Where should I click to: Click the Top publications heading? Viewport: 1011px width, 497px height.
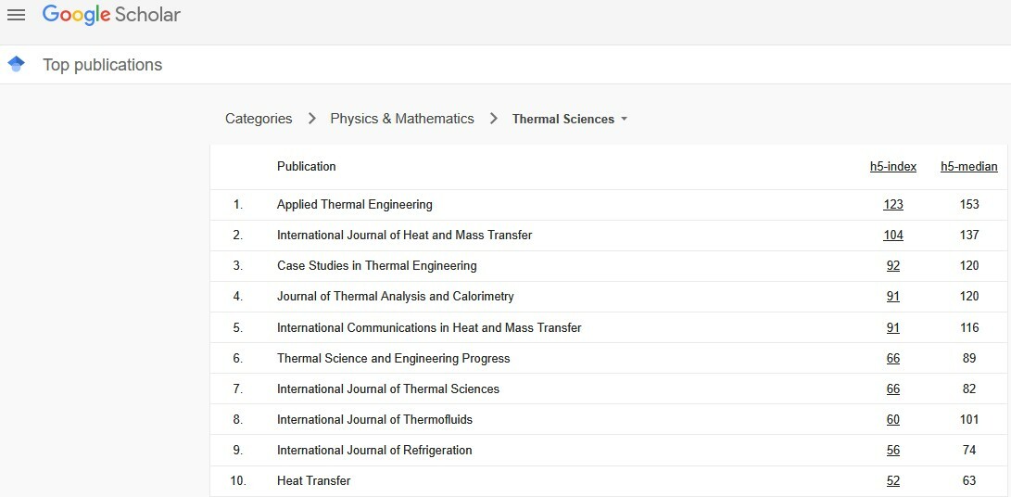[x=102, y=65]
